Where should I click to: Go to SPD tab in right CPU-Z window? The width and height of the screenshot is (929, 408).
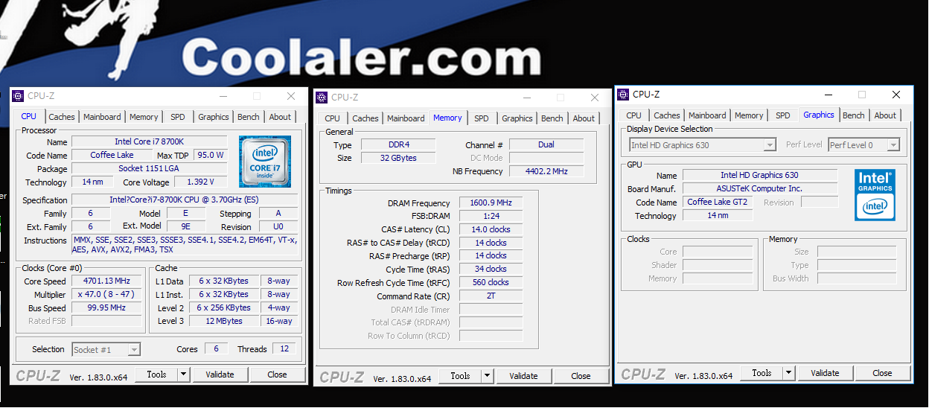(x=783, y=115)
